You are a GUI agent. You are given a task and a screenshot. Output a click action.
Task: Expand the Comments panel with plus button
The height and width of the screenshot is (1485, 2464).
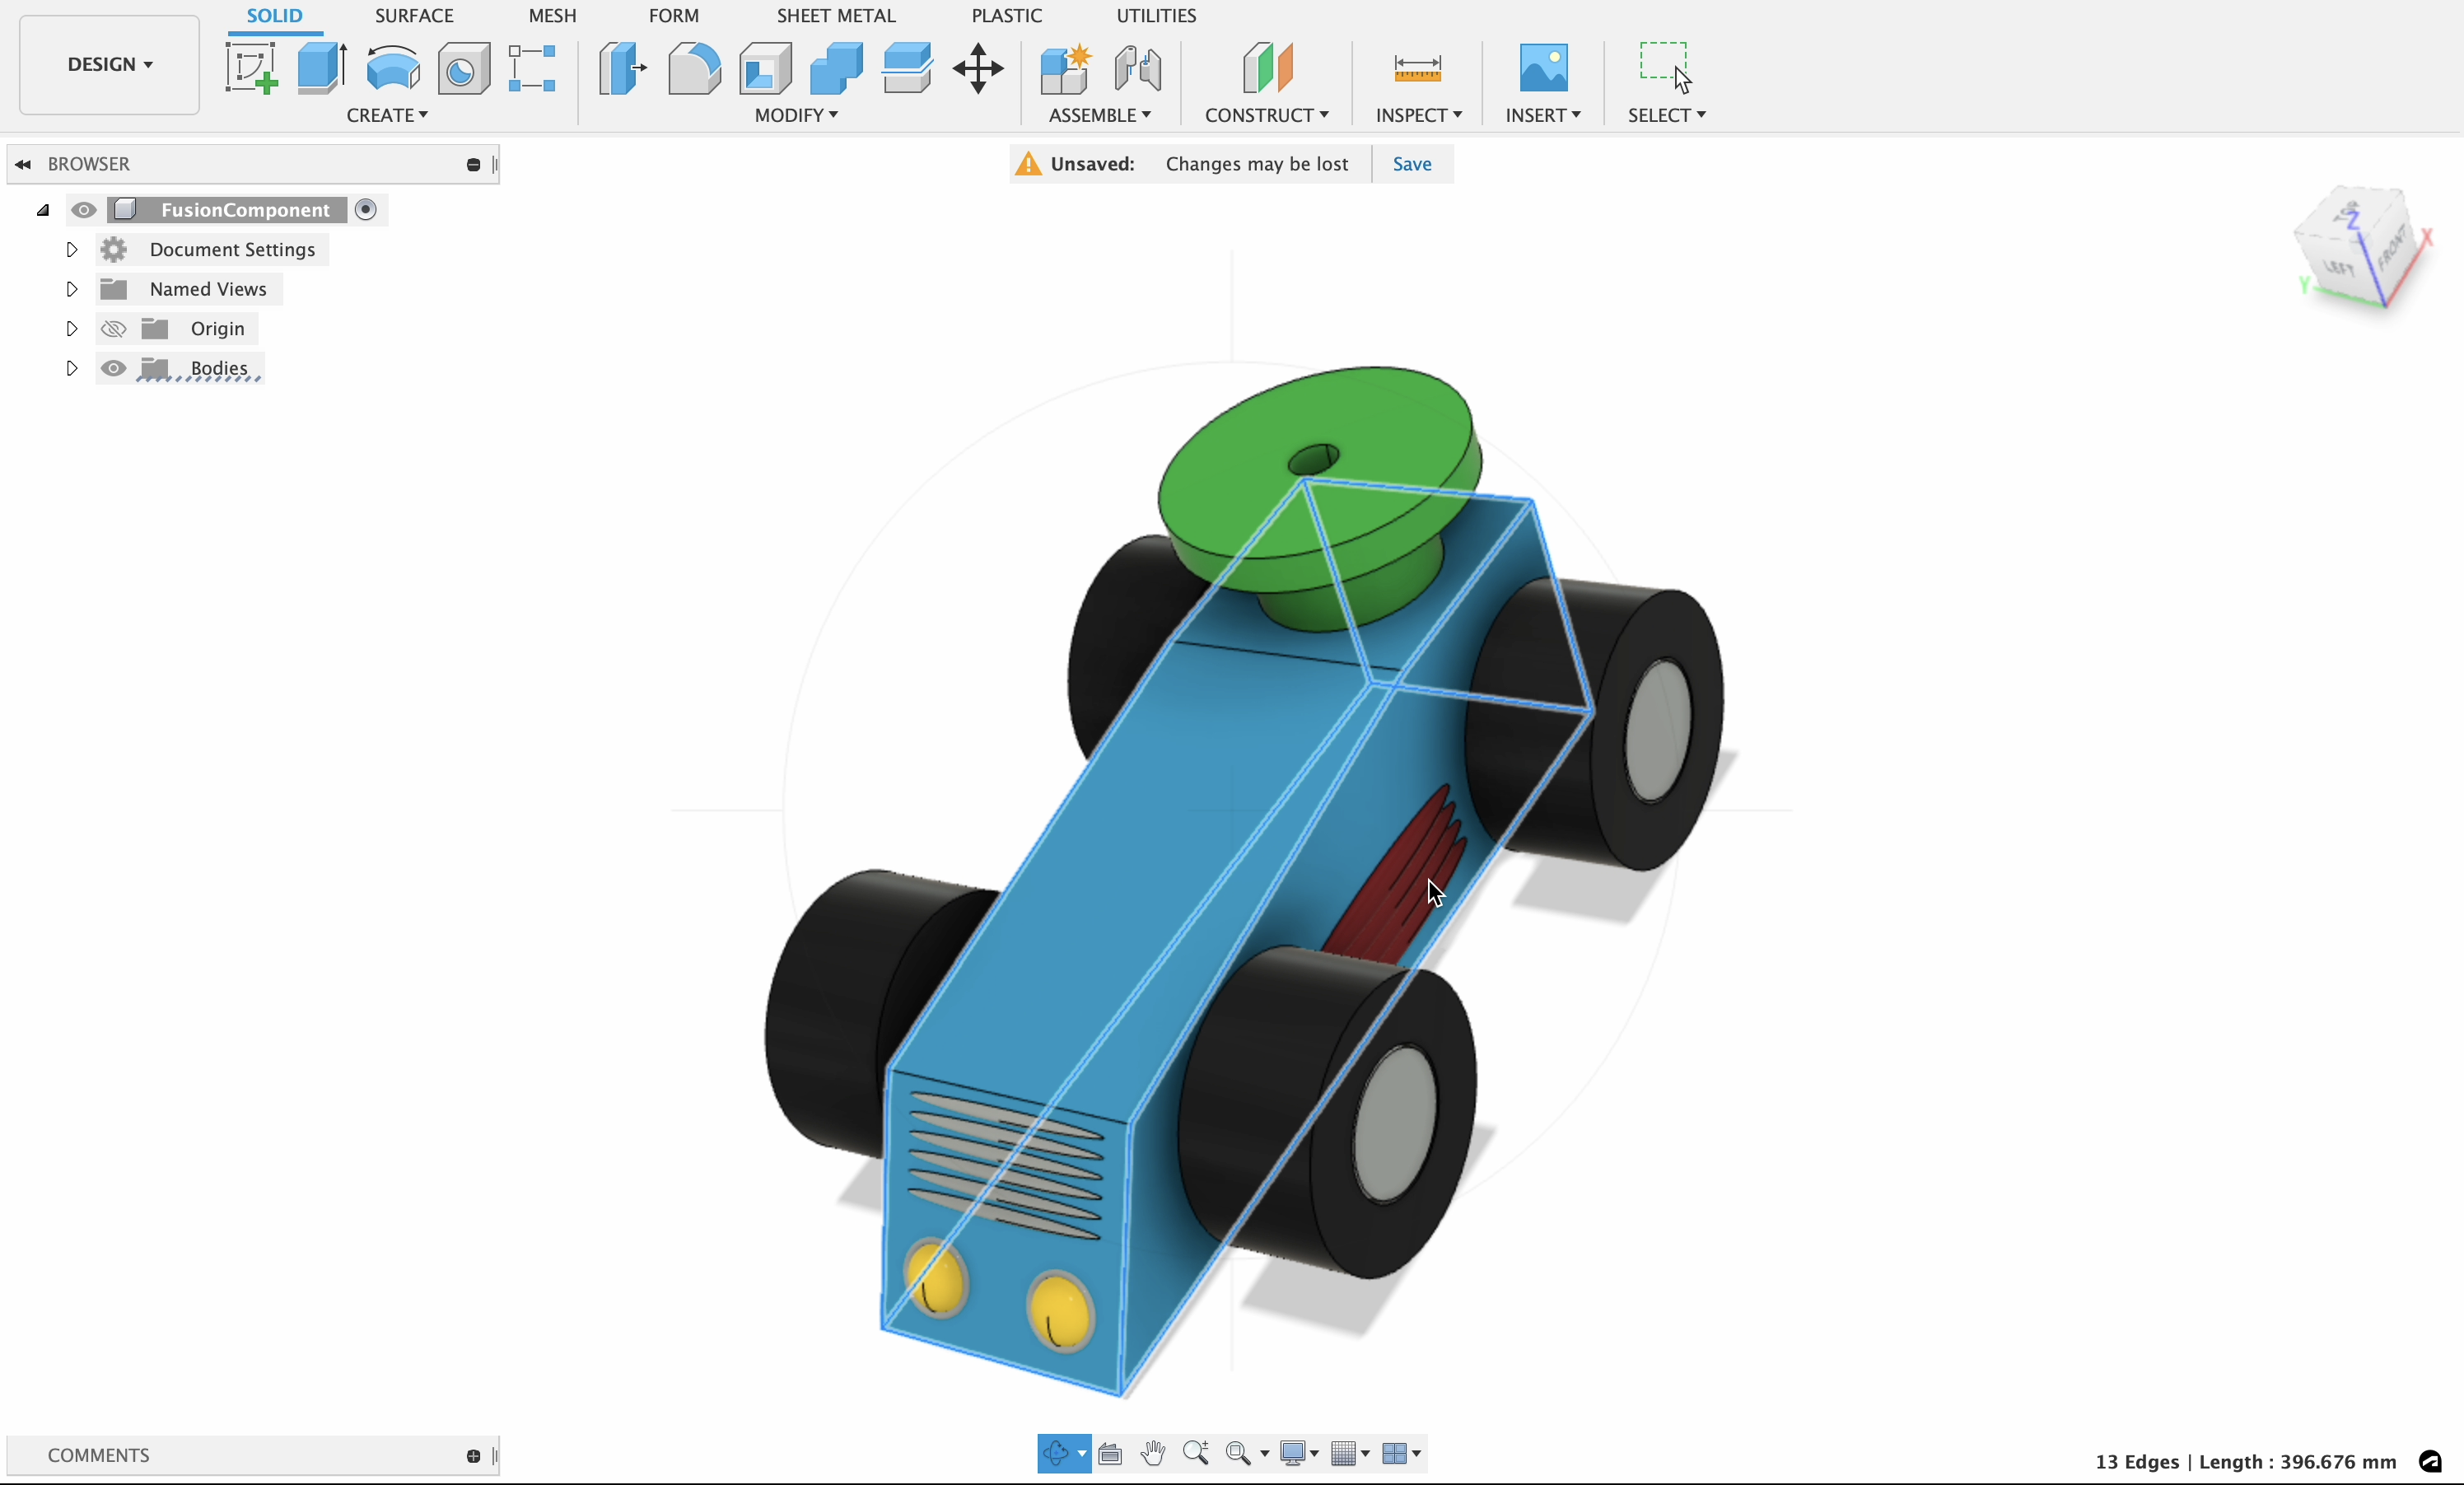click(x=473, y=1456)
